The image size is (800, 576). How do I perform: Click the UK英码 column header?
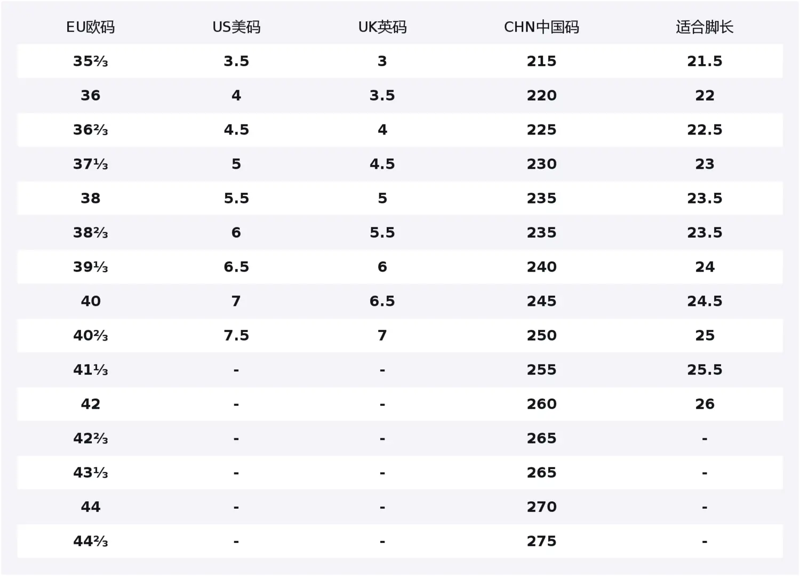(382, 27)
